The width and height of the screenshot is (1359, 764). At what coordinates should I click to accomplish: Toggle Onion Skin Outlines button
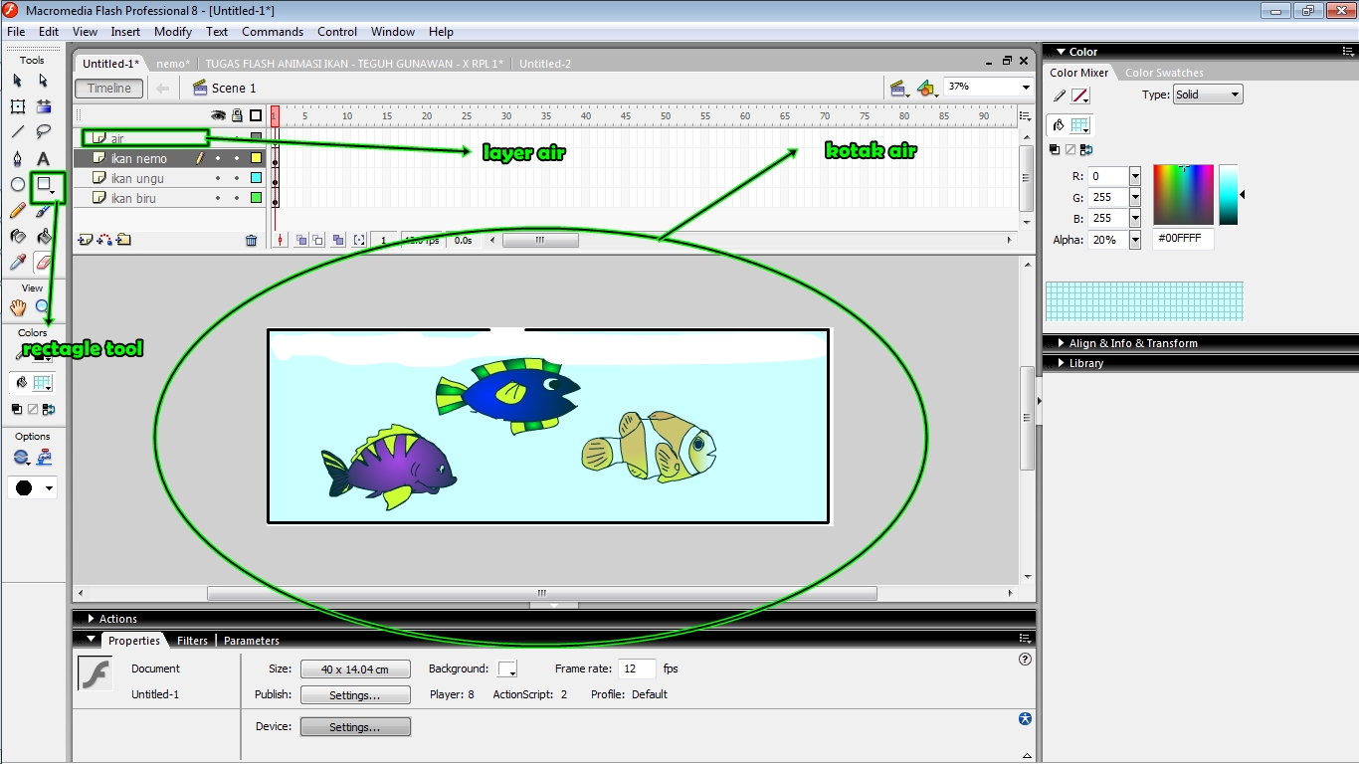tap(318, 240)
